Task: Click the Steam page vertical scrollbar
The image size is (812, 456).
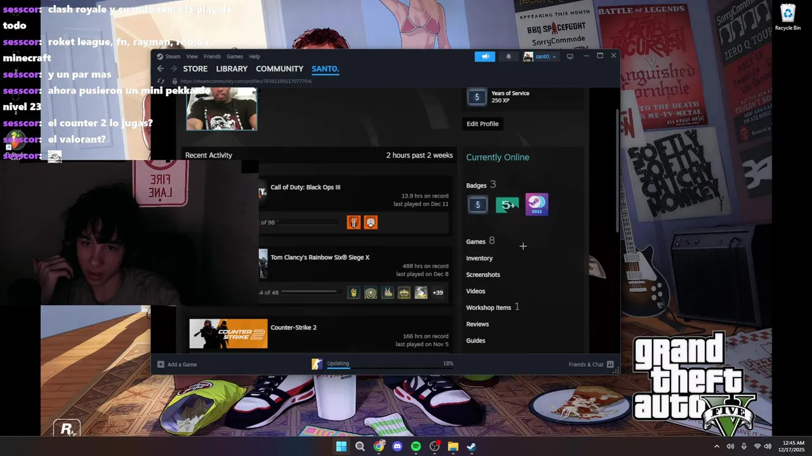Action: coord(618,171)
